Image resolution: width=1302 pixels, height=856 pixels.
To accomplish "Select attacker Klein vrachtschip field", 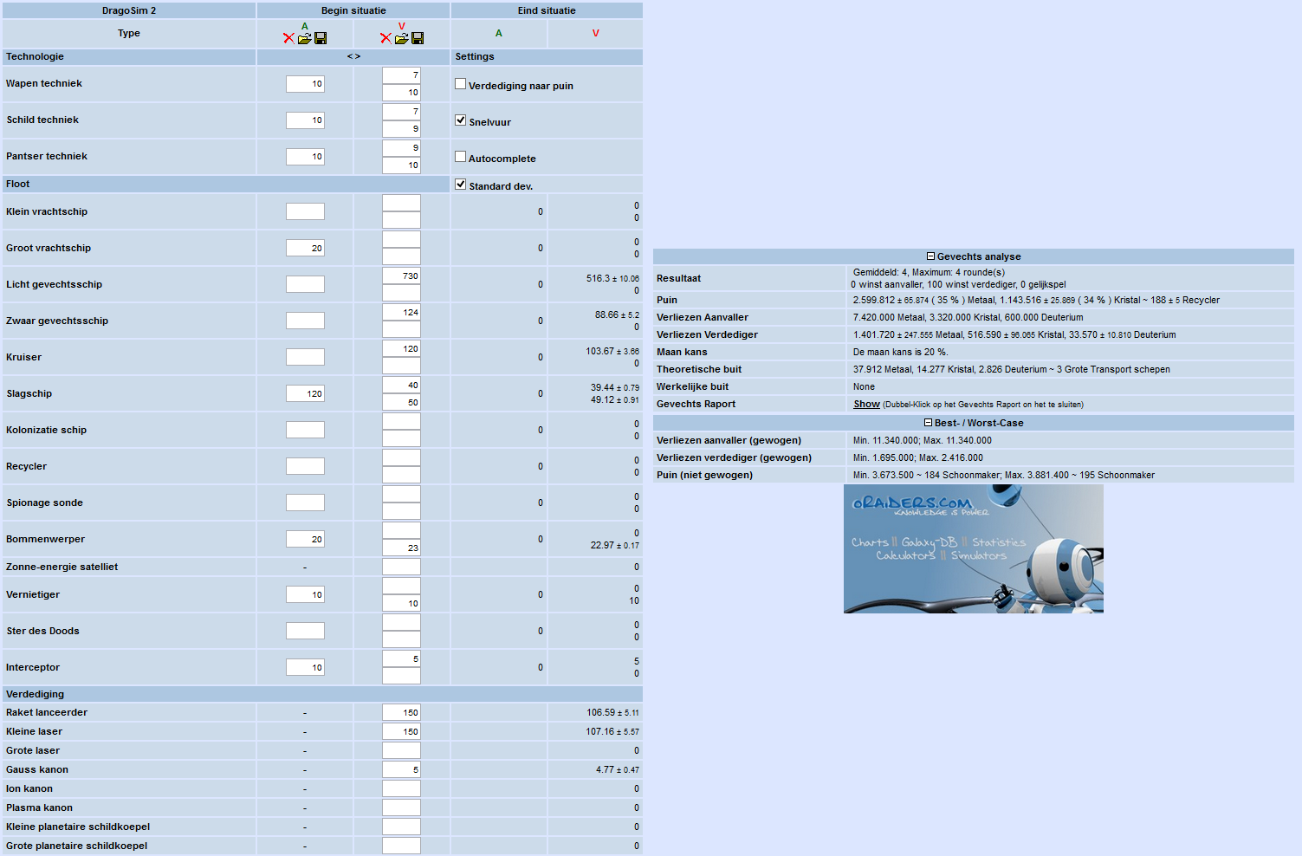I will coord(305,211).
